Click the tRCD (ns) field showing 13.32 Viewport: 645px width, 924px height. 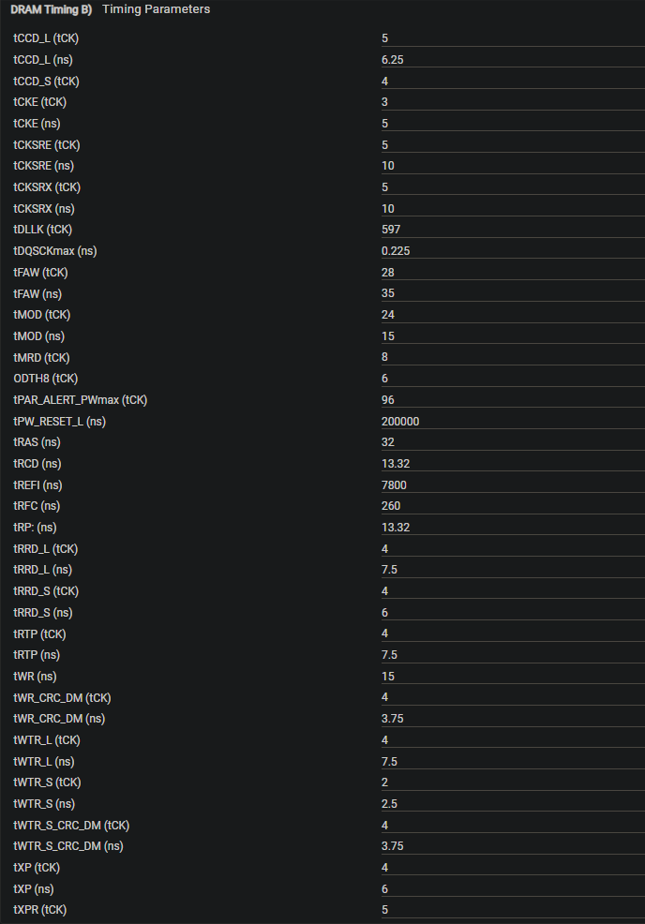(x=513, y=464)
